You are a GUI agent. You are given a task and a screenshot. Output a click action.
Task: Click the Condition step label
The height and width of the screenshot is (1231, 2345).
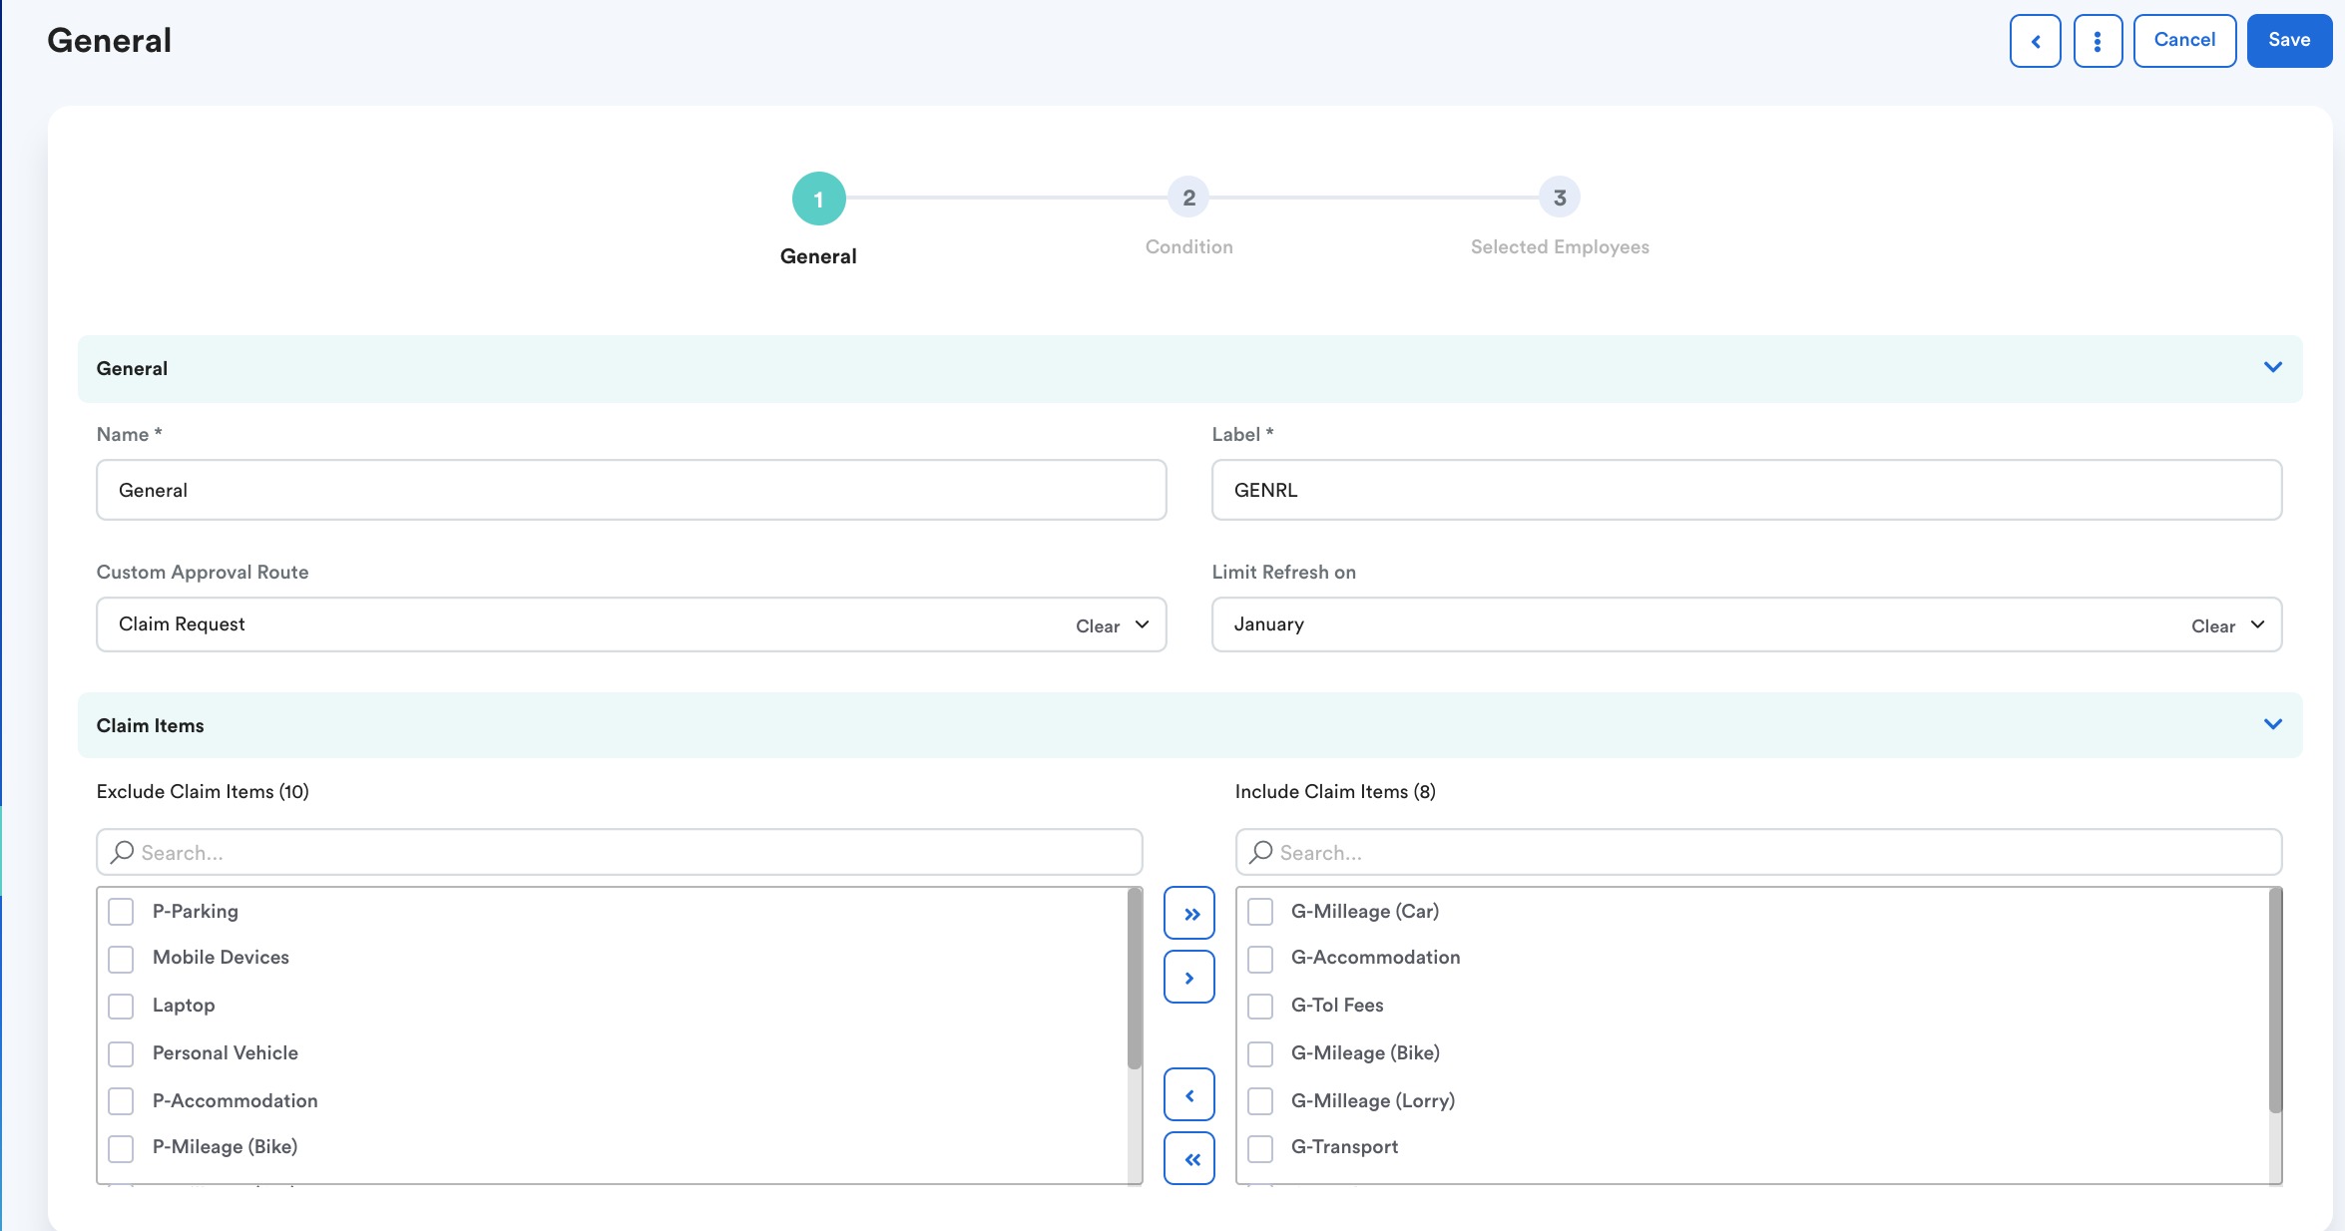[x=1188, y=246]
